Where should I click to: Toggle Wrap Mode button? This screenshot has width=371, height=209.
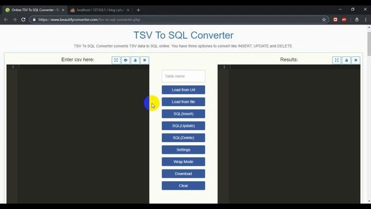(x=183, y=161)
